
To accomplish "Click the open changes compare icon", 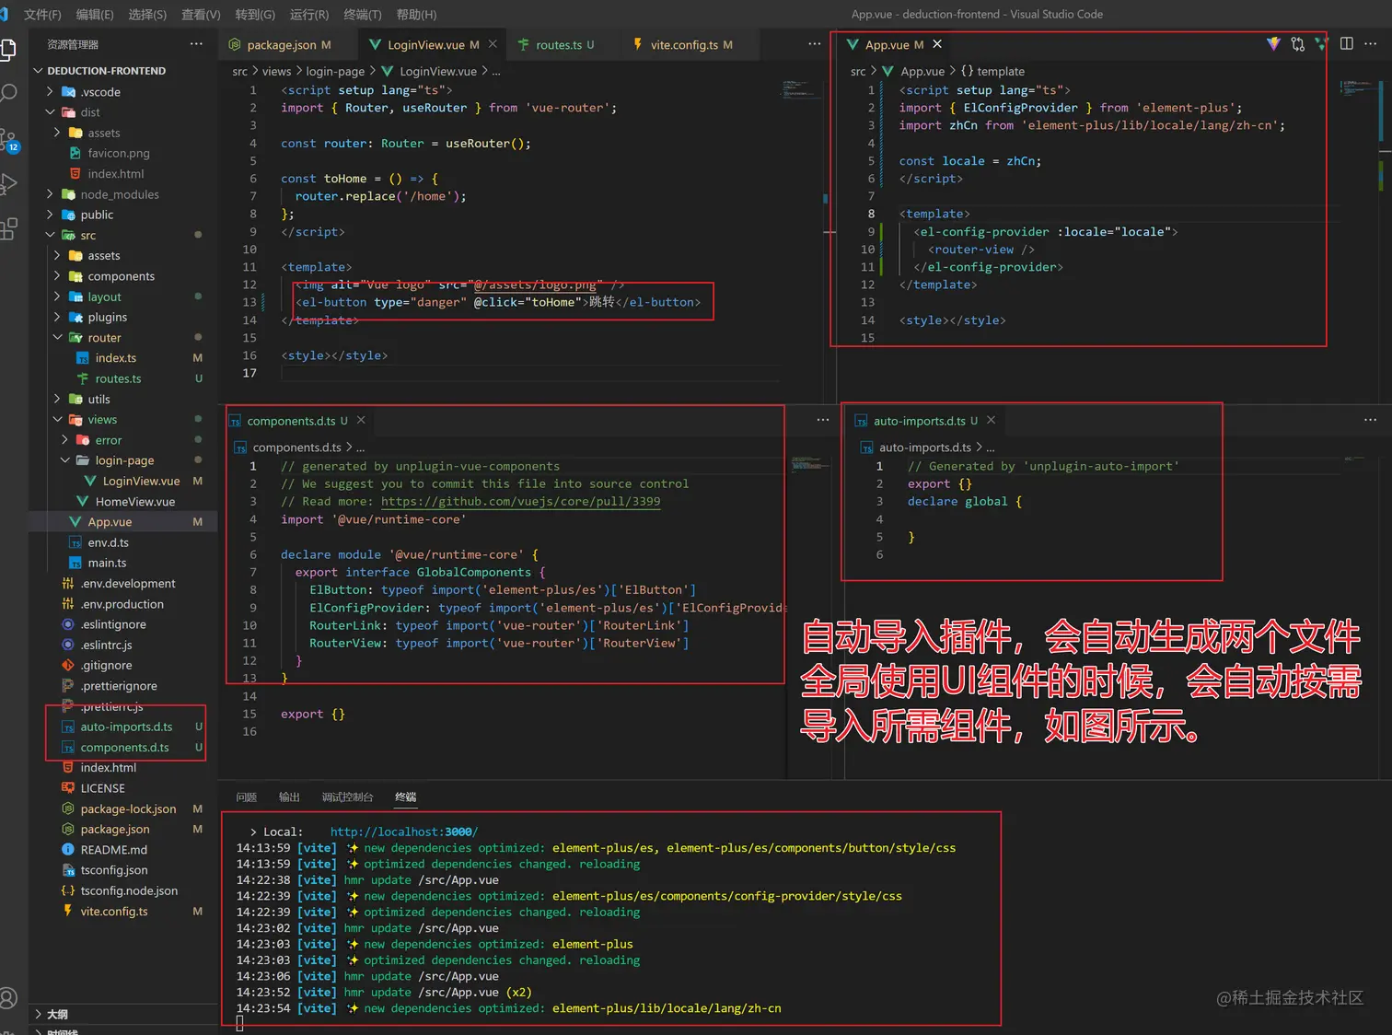I will (1297, 44).
